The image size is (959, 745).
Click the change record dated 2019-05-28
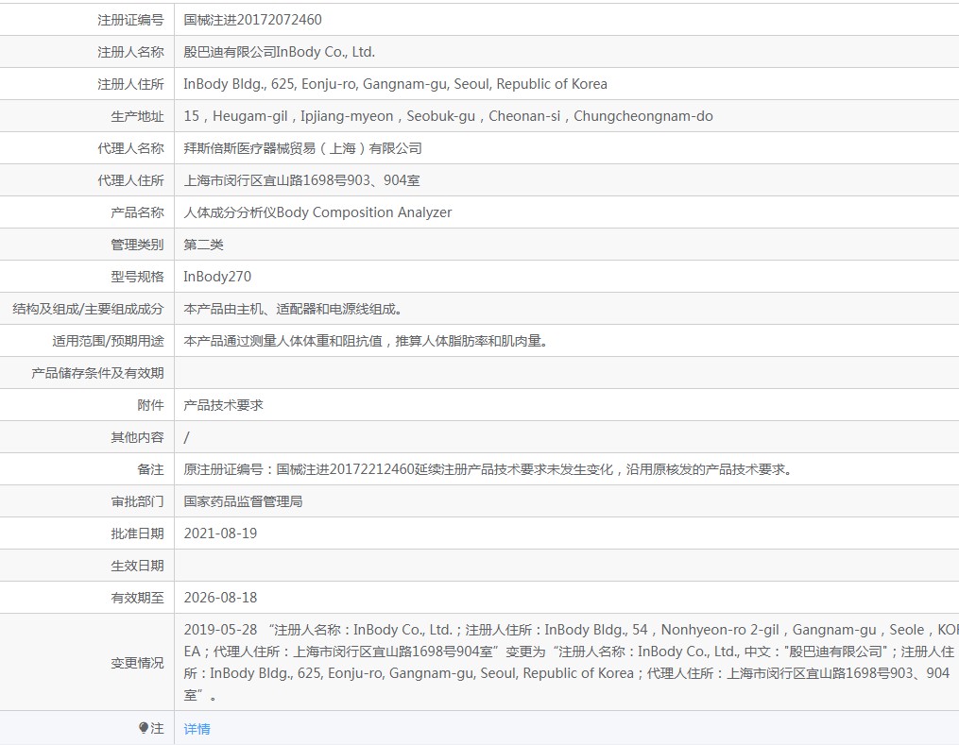[x=570, y=663]
